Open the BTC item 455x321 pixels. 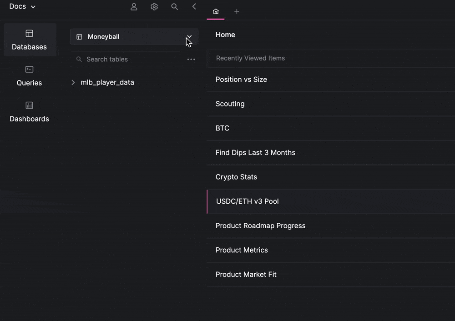point(331,128)
